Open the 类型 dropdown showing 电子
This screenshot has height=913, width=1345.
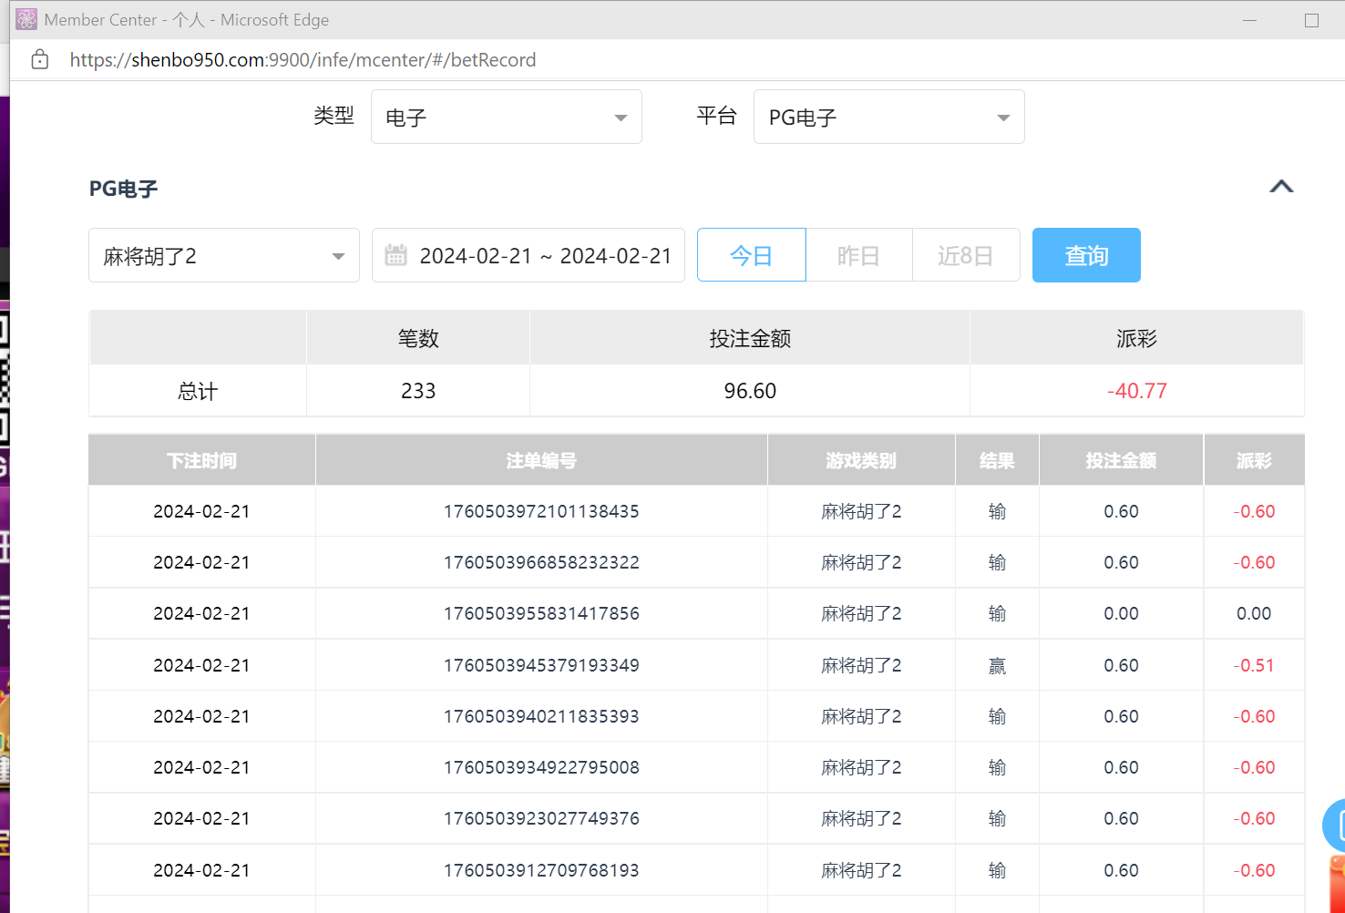pos(506,117)
